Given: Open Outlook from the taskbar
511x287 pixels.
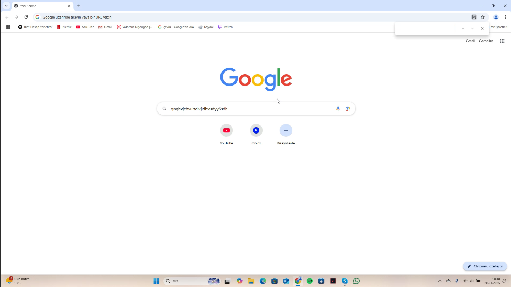Looking at the screenshot, I should [x=286, y=281].
